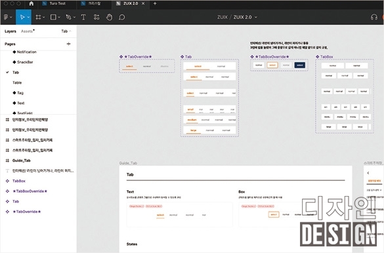Go to Figma home icon
384x253 pixels.
pos(31,4)
